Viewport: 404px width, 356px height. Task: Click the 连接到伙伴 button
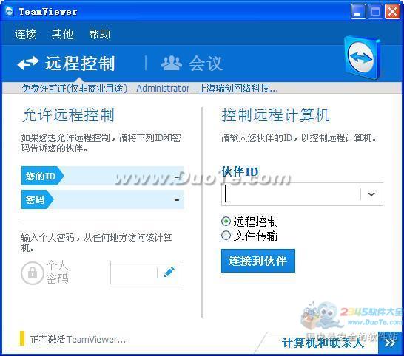tap(258, 261)
